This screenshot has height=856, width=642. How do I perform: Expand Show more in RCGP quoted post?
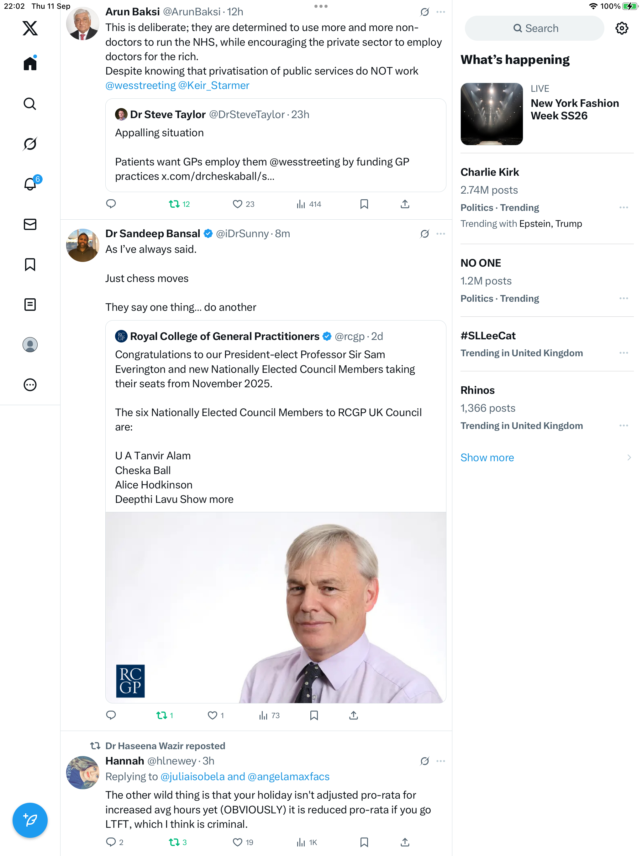(206, 499)
